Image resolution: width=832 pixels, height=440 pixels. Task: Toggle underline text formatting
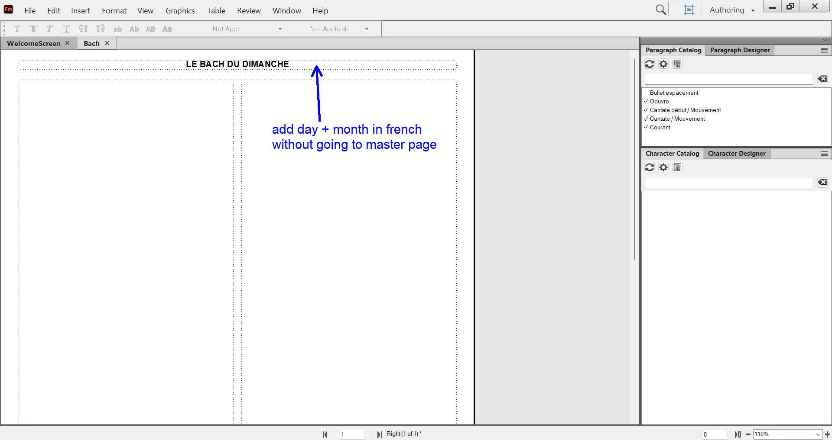[x=66, y=29]
